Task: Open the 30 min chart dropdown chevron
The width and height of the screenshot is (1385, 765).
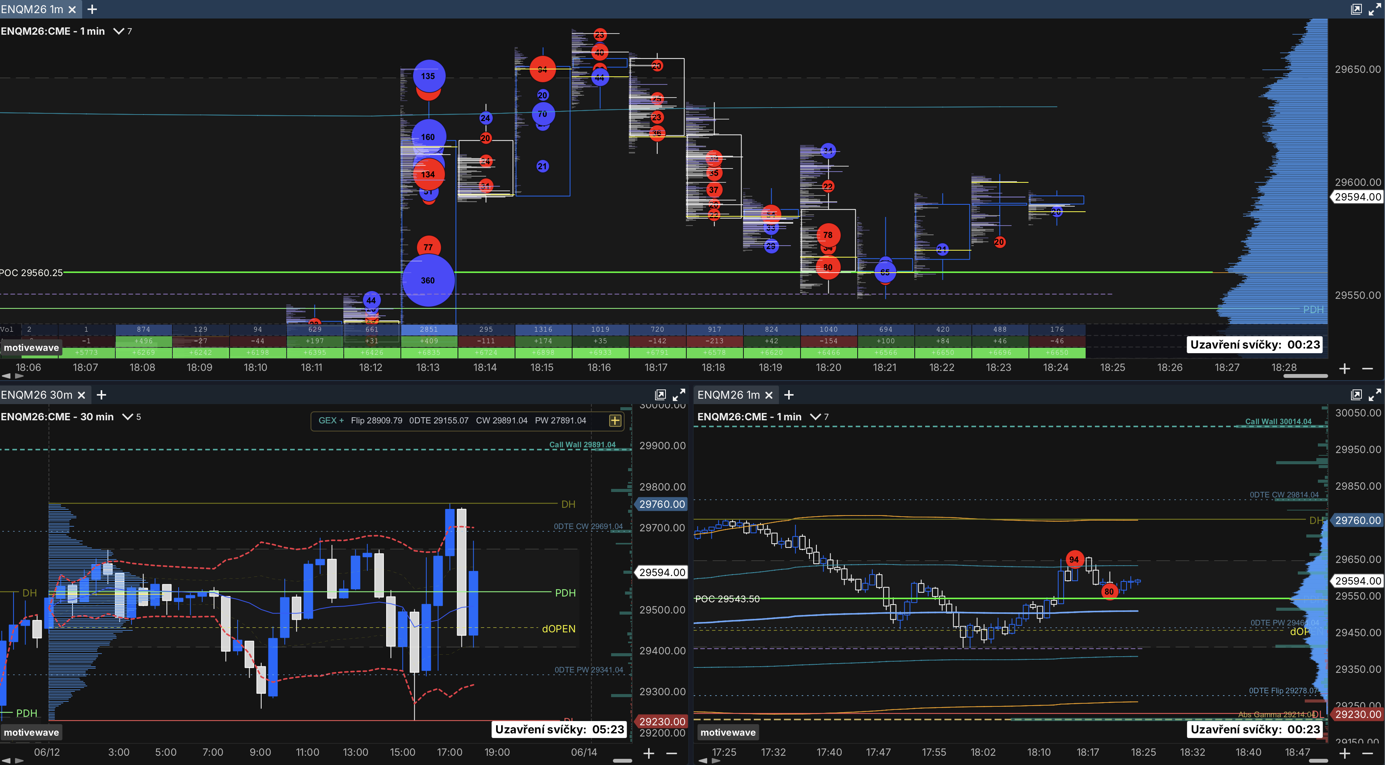Action: click(127, 417)
